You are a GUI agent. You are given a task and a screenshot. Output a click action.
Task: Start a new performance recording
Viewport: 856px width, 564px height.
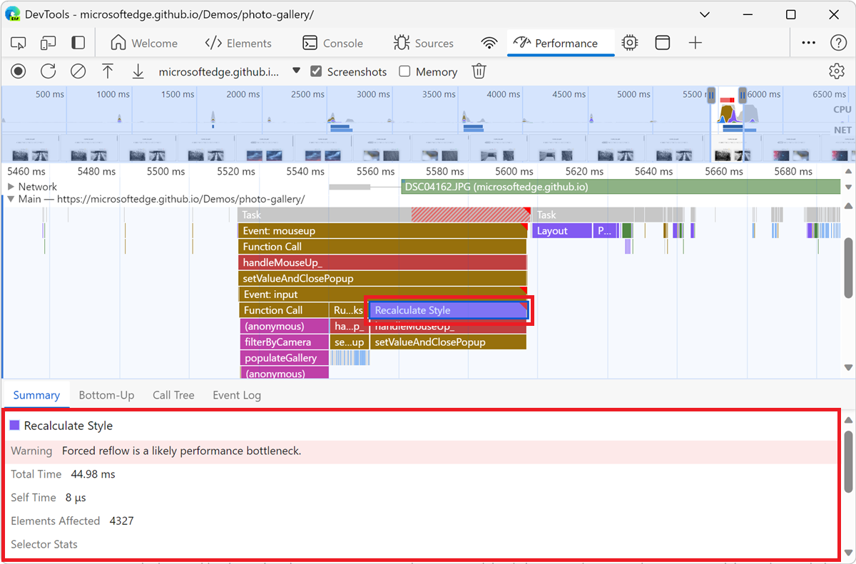click(x=18, y=71)
